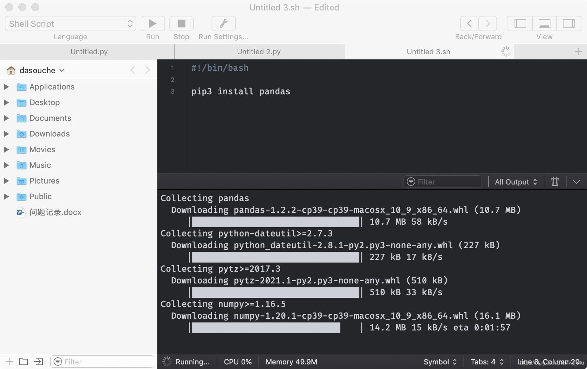Go forward in navigation history
Image resolution: width=587 pixels, height=369 pixels.
[488, 24]
